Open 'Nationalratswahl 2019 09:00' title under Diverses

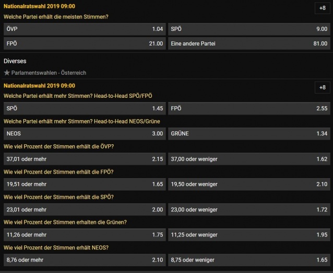[x=39, y=86]
